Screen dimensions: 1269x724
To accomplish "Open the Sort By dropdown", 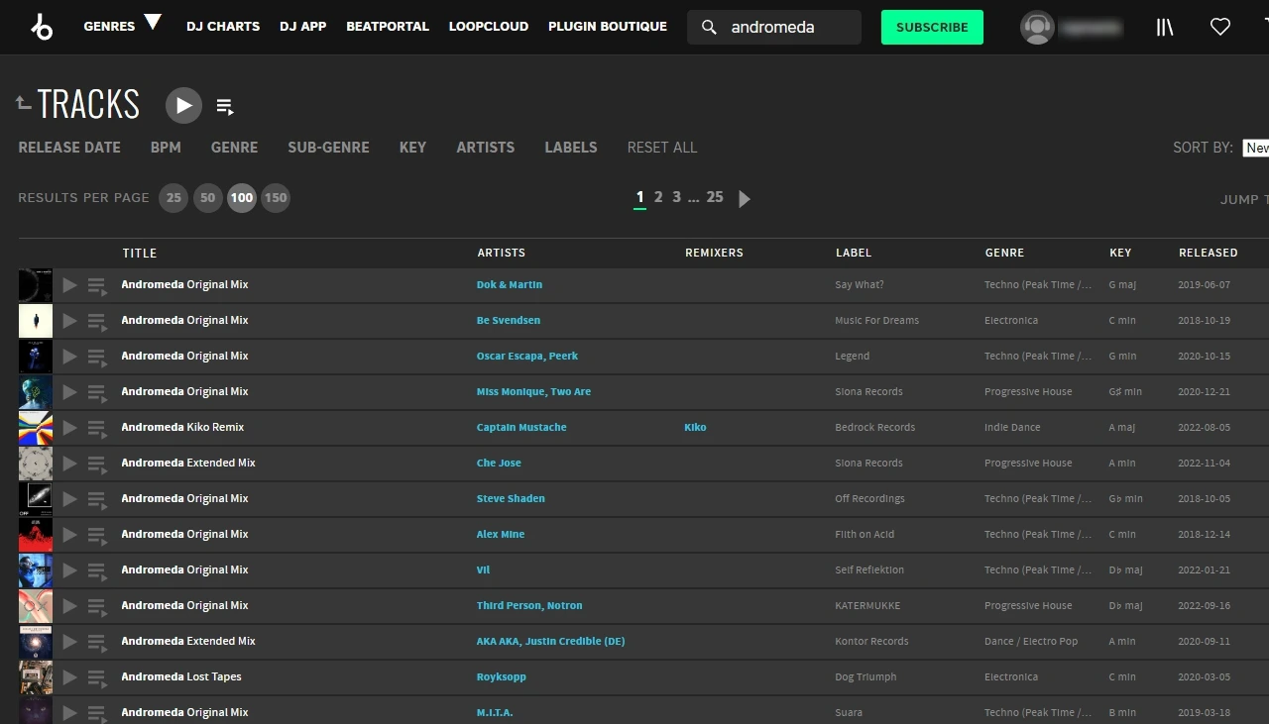I will 1255,148.
